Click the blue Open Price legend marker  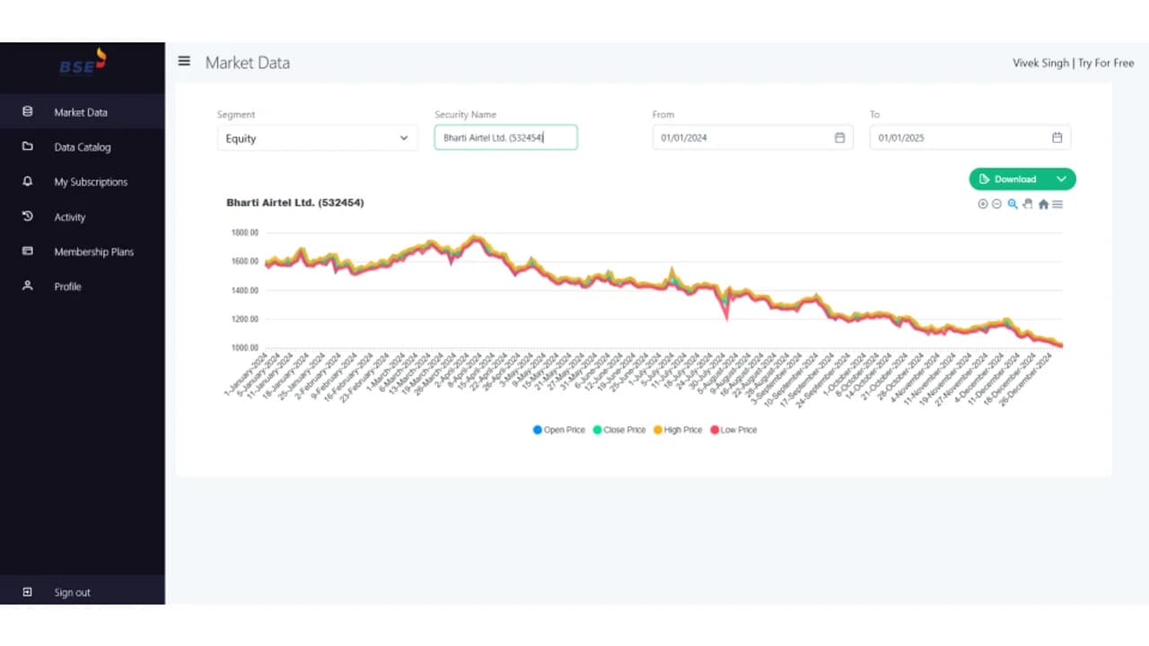point(538,430)
